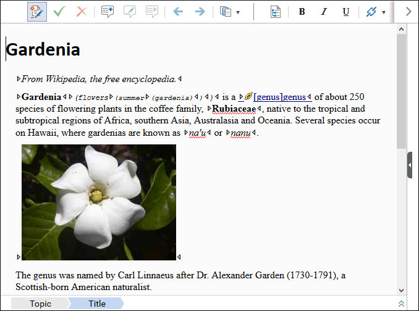Open the link options dropdown arrow
The height and width of the screenshot is (311, 419).
coord(384,12)
